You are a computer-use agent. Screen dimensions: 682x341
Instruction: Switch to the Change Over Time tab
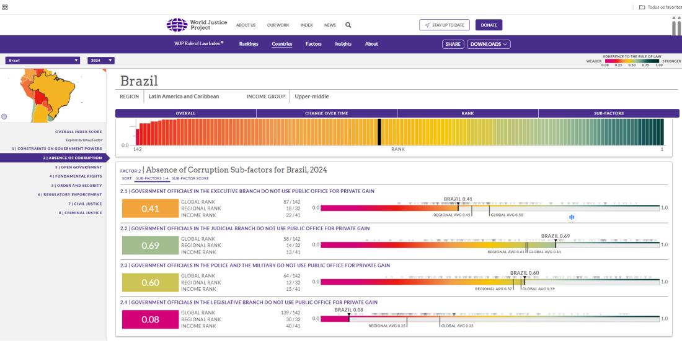[x=326, y=113]
